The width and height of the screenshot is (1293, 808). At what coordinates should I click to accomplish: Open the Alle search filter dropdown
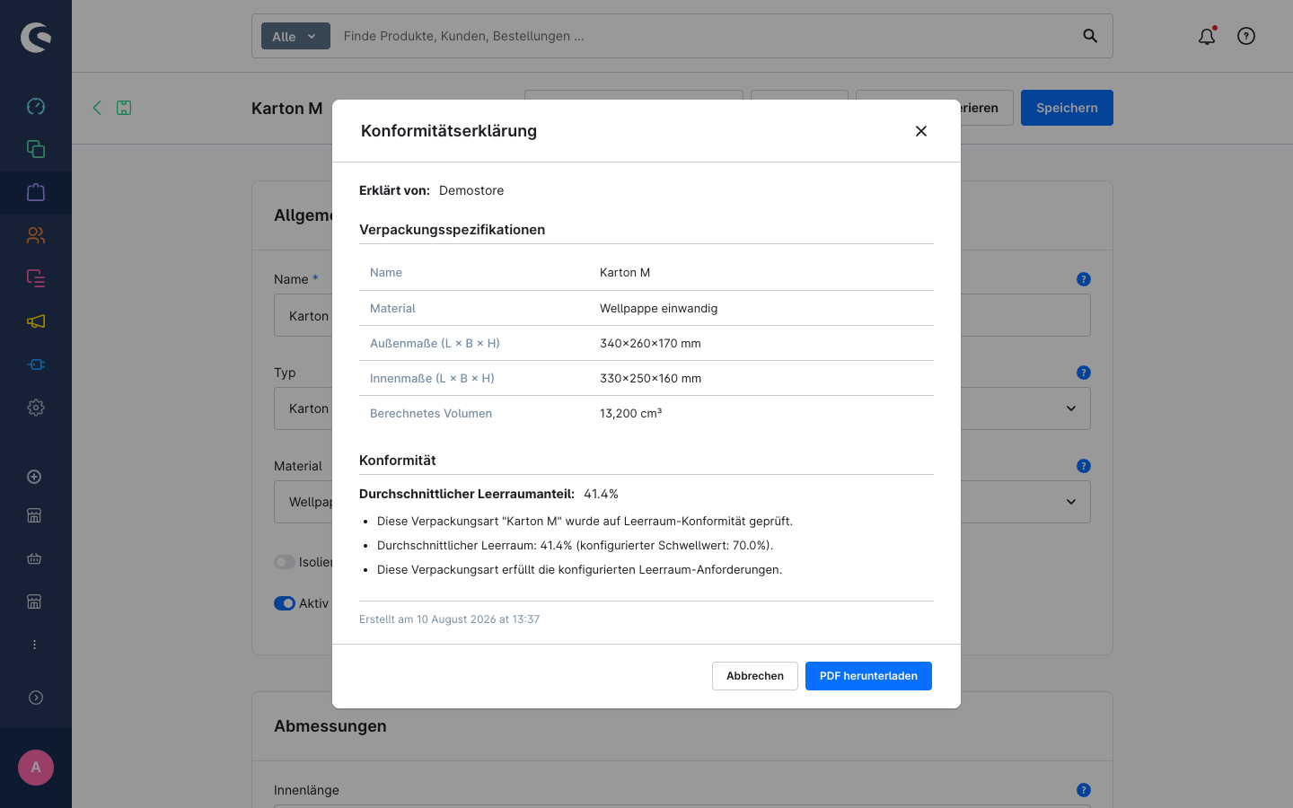click(x=295, y=36)
